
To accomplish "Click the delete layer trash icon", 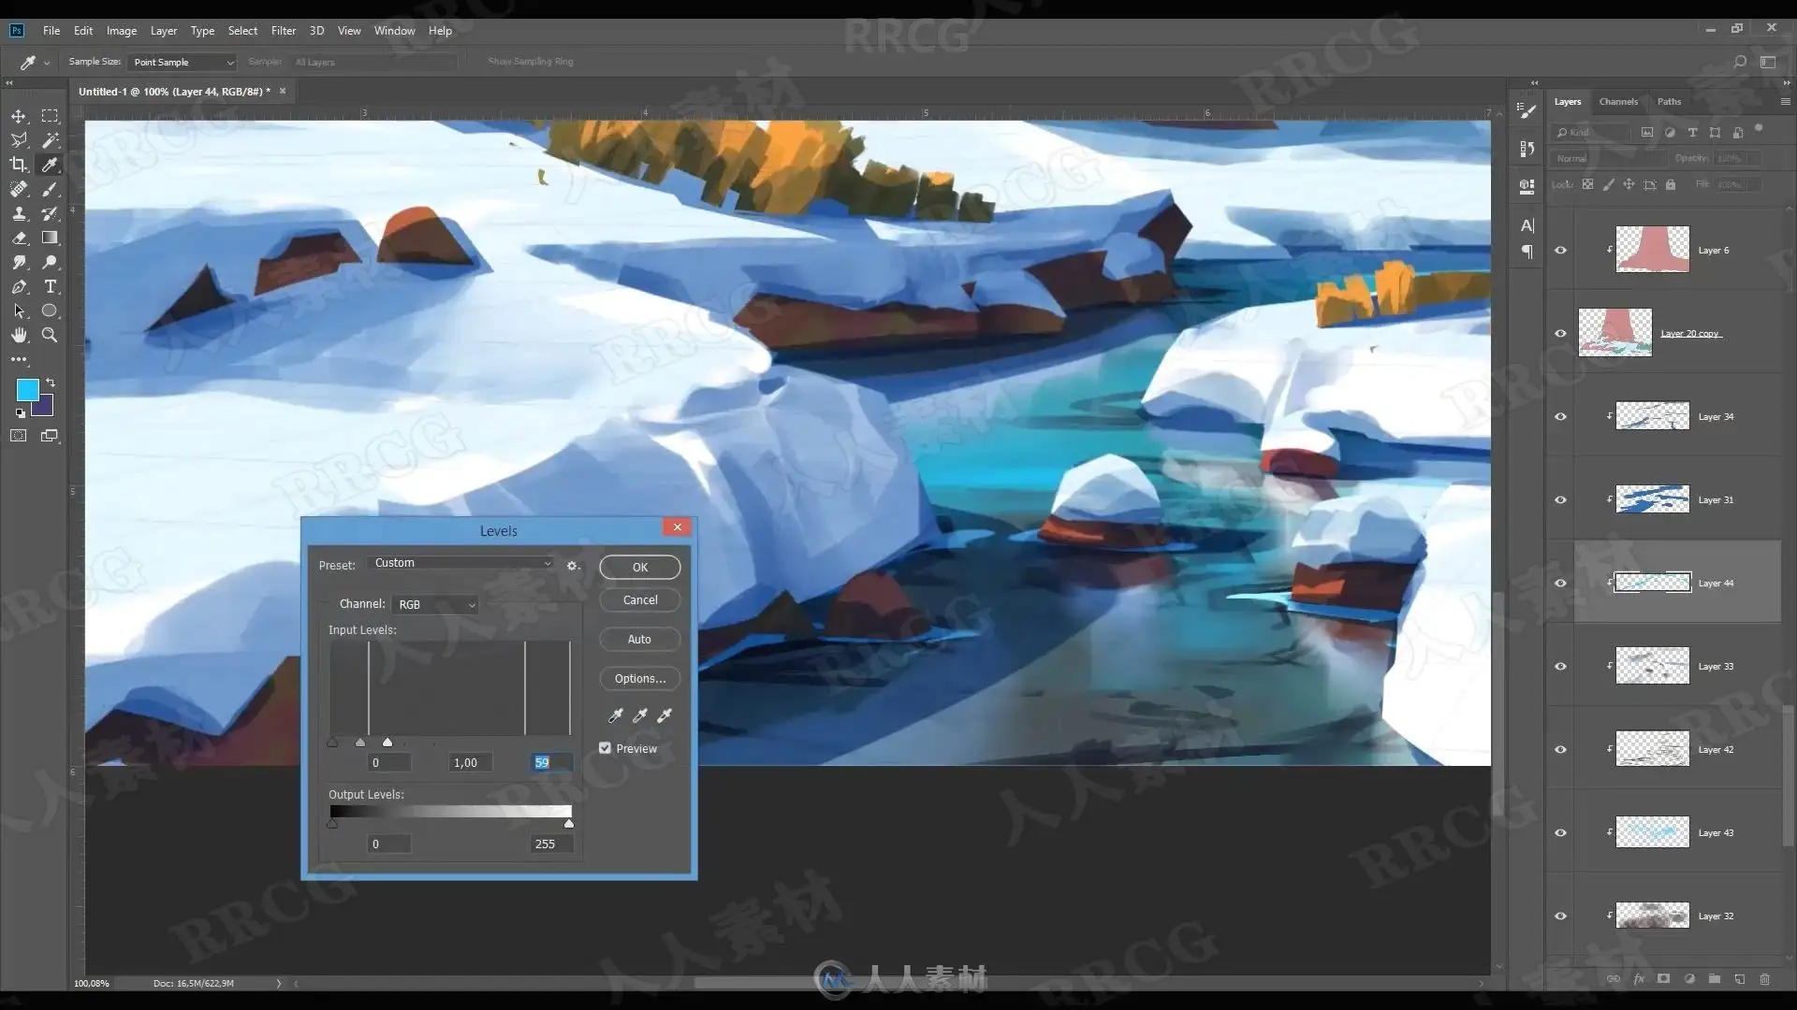I will tap(1764, 979).
